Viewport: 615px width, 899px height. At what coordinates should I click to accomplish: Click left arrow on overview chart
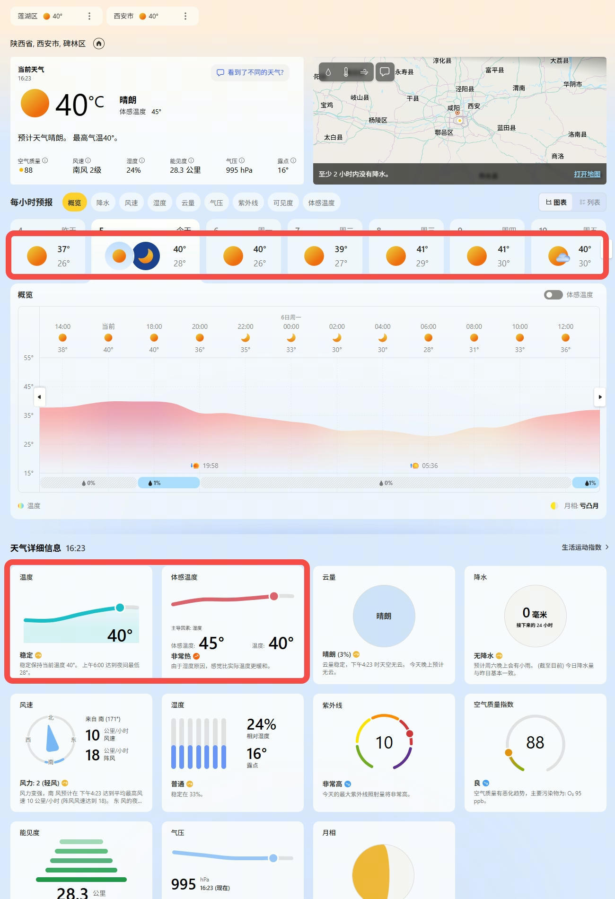point(39,397)
